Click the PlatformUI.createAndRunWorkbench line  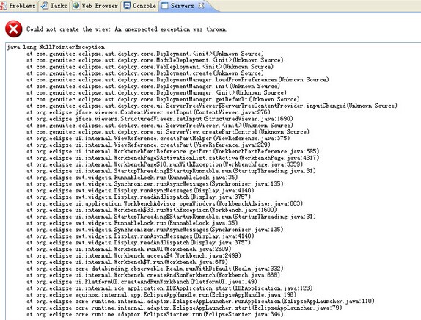[142, 282]
